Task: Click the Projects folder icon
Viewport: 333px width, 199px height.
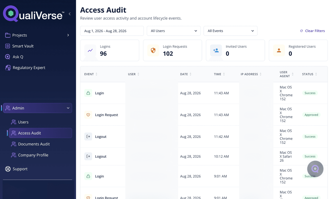Action: coord(8,35)
